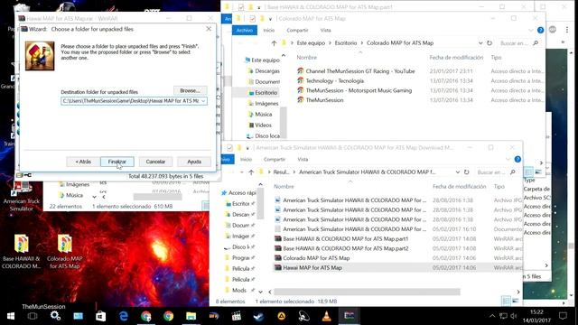Image resolution: width=578 pixels, height=325 pixels.
Task: Select Mods folder in American Truck sidebar
Action: click(x=237, y=291)
